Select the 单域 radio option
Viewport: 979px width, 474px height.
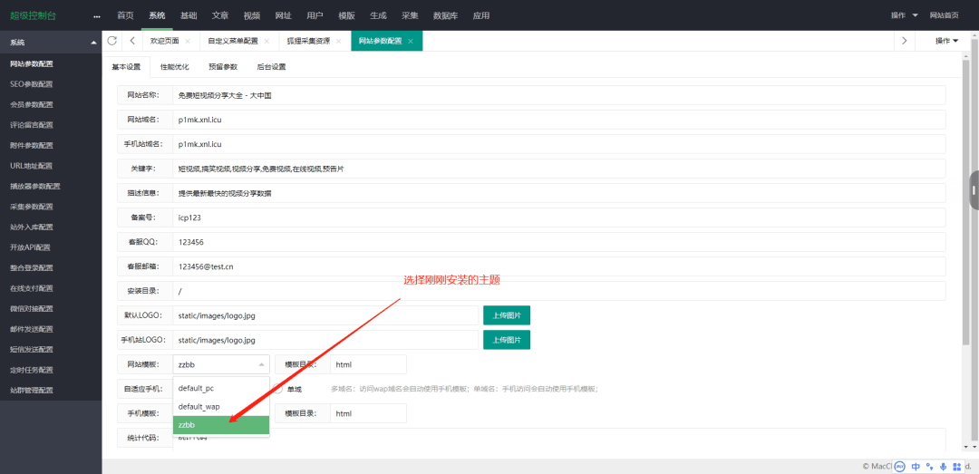pos(278,389)
